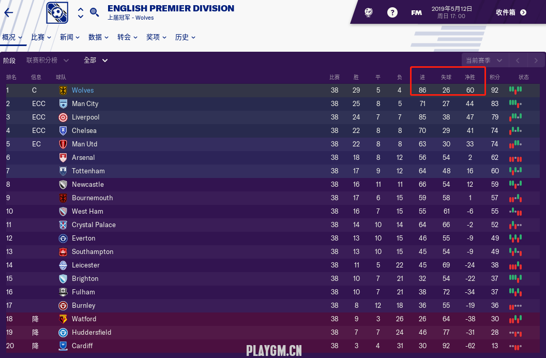The width and height of the screenshot is (546, 358).
Task: Click the Watford club badge
Action: [x=63, y=319]
